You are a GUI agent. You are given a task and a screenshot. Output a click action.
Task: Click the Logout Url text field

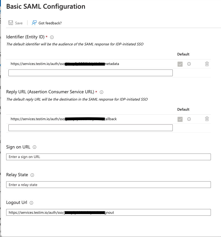[108, 212]
